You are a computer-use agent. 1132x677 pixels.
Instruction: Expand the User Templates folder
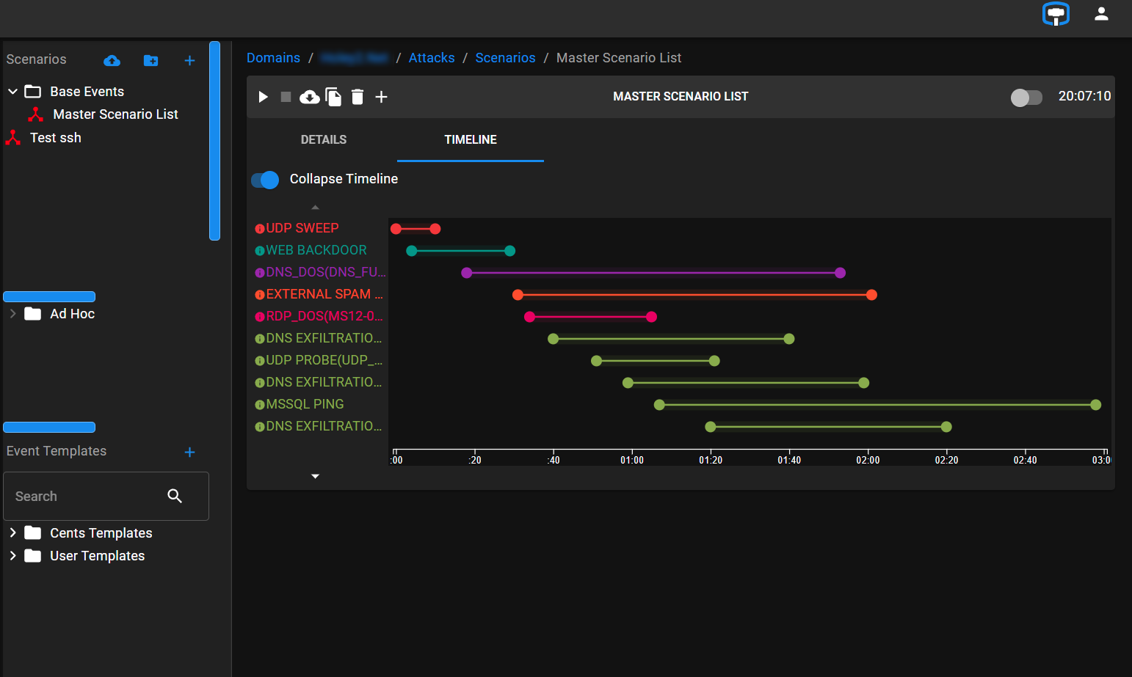pyautogui.click(x=12, y=555)
